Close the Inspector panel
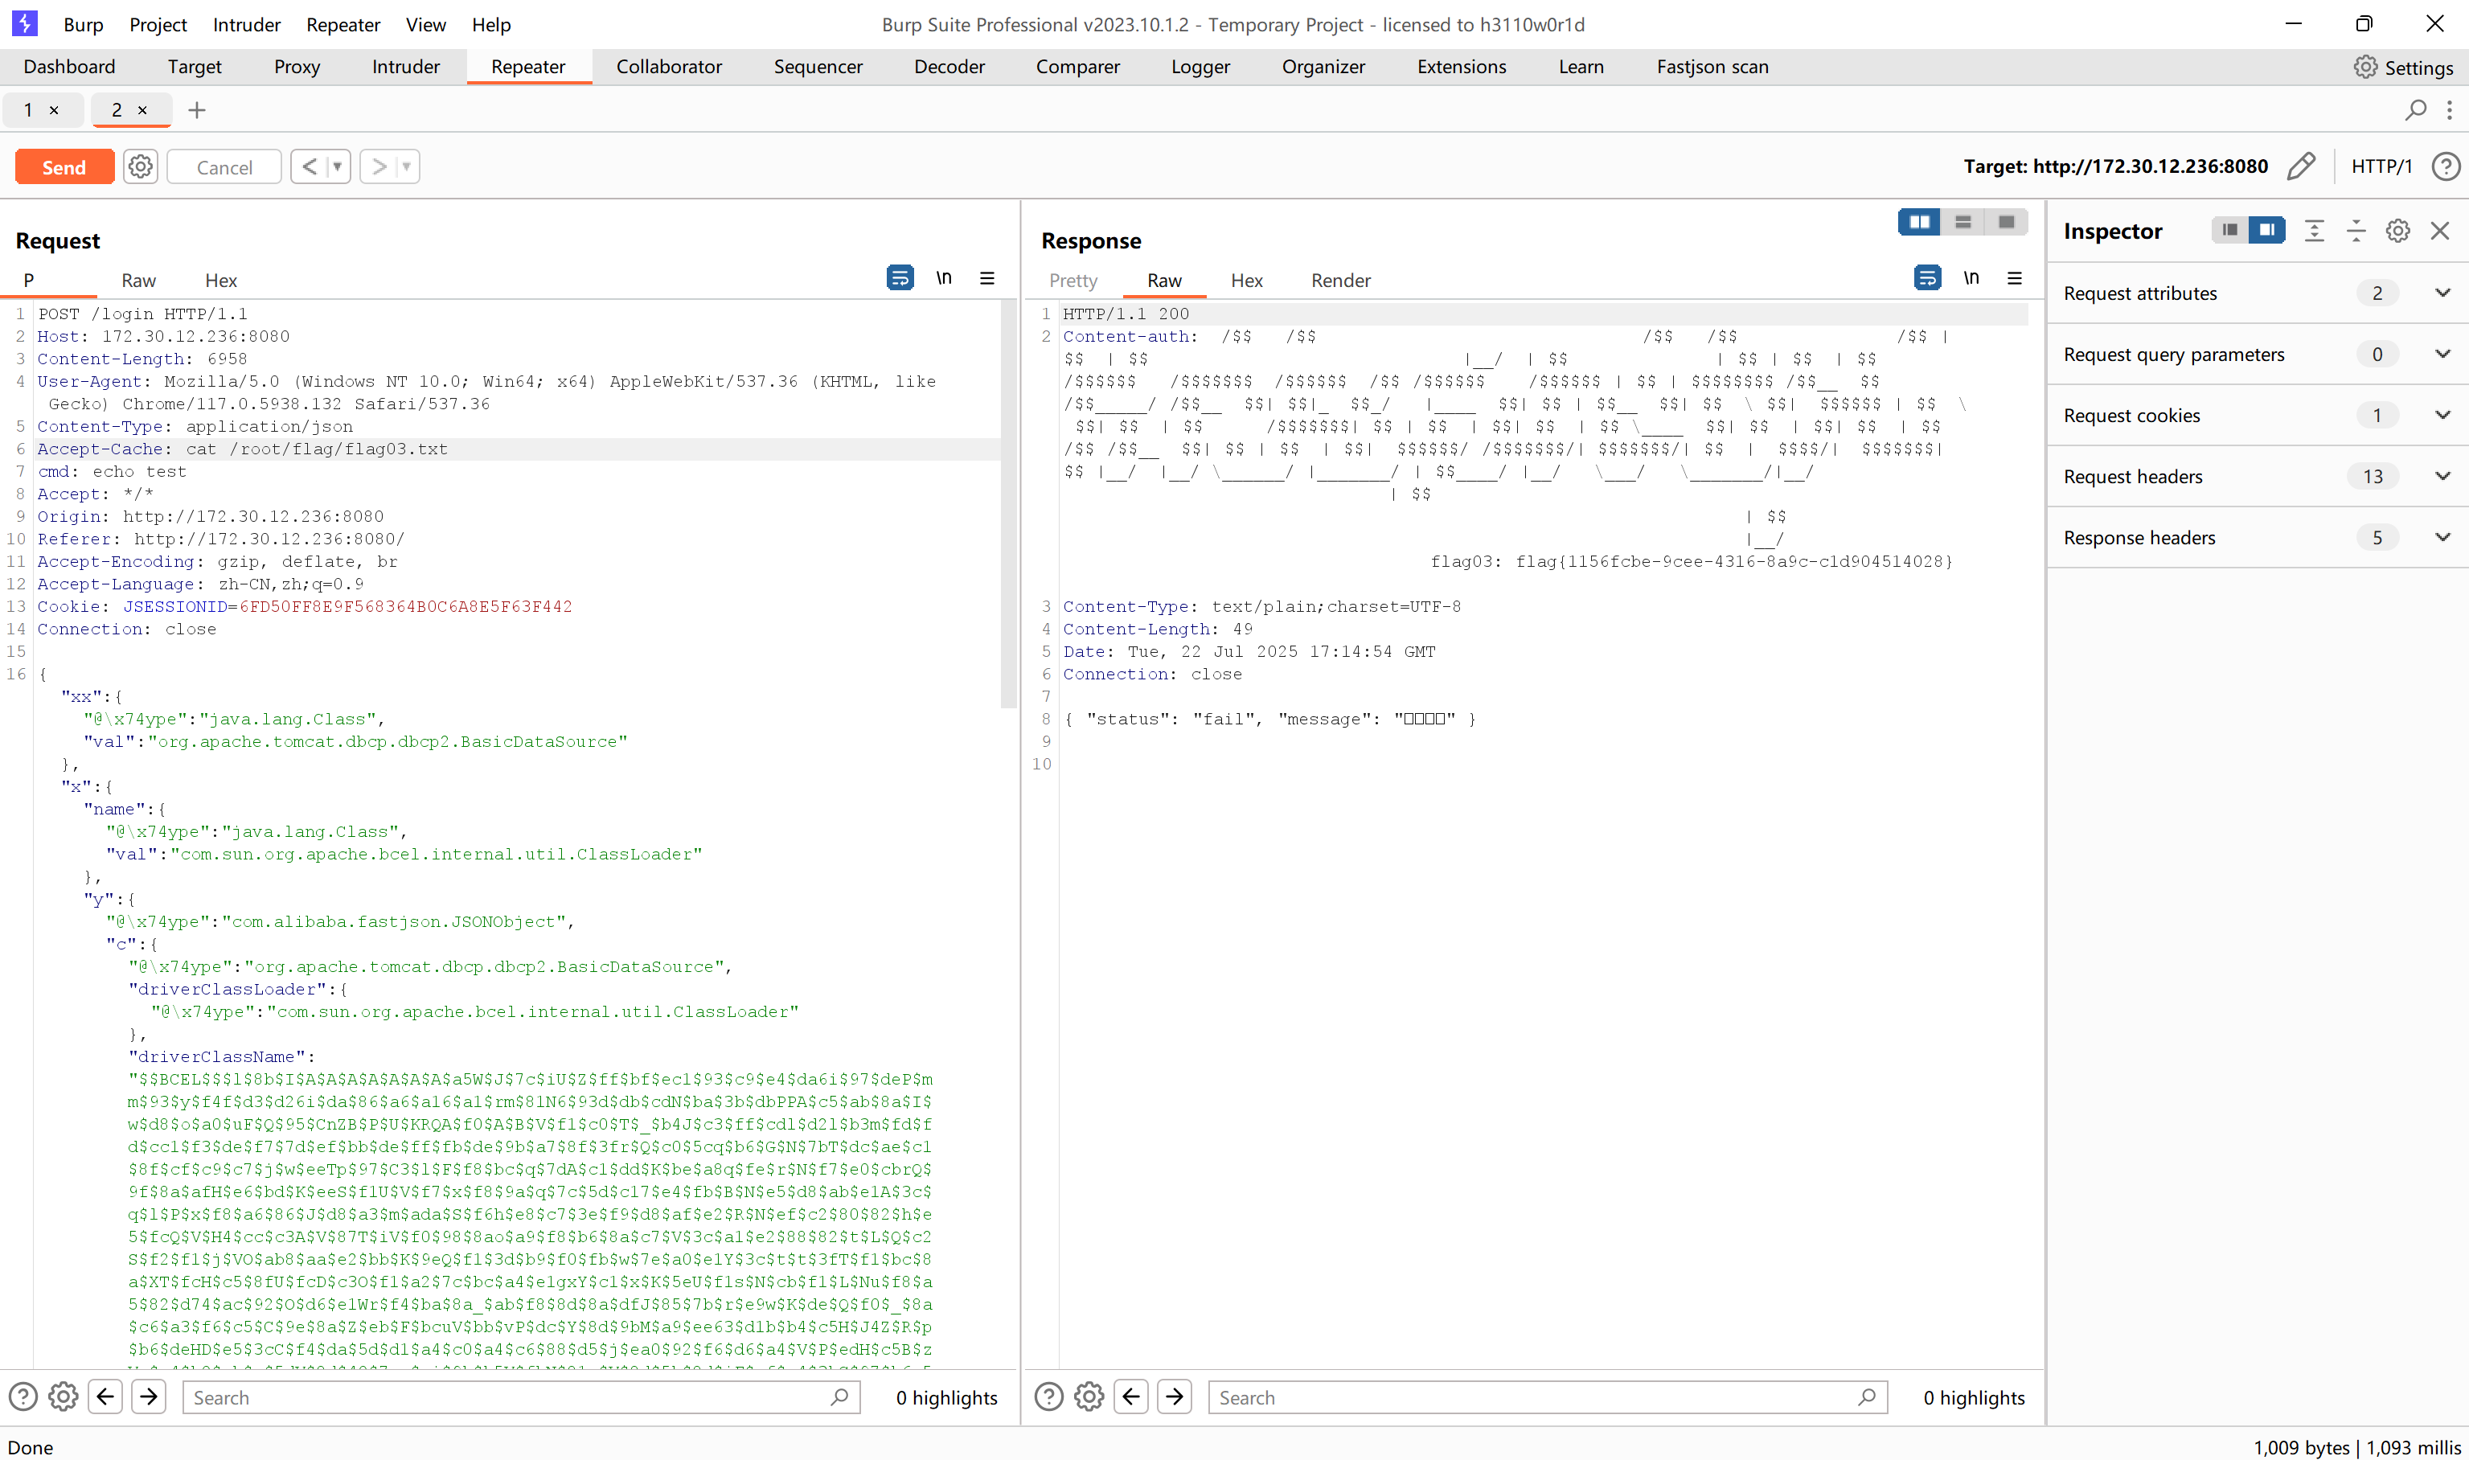This screenshot has height=1460, width=2469. coord(2439,232)
